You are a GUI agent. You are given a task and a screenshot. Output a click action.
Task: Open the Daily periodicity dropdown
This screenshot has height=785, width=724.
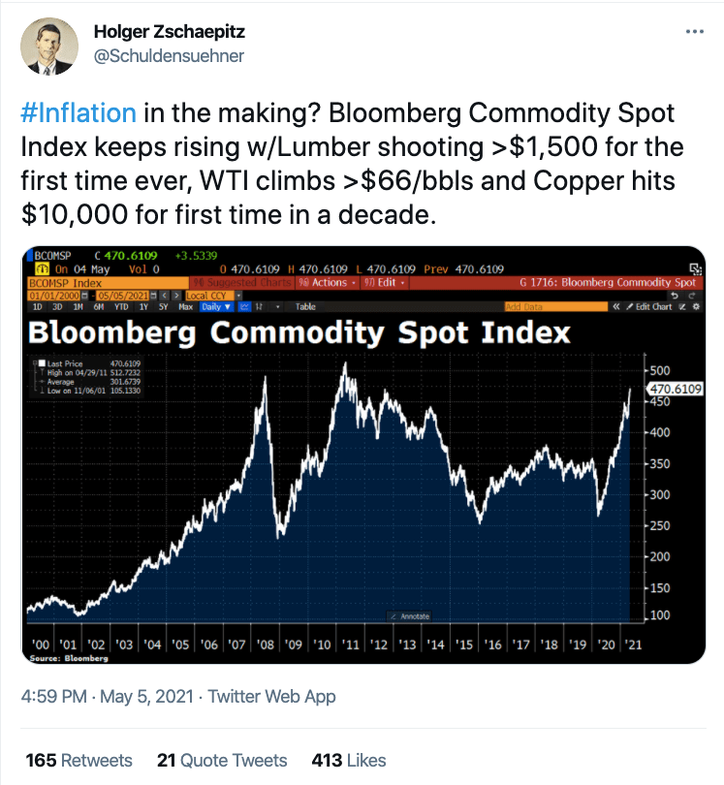click(x=216, y=306)
